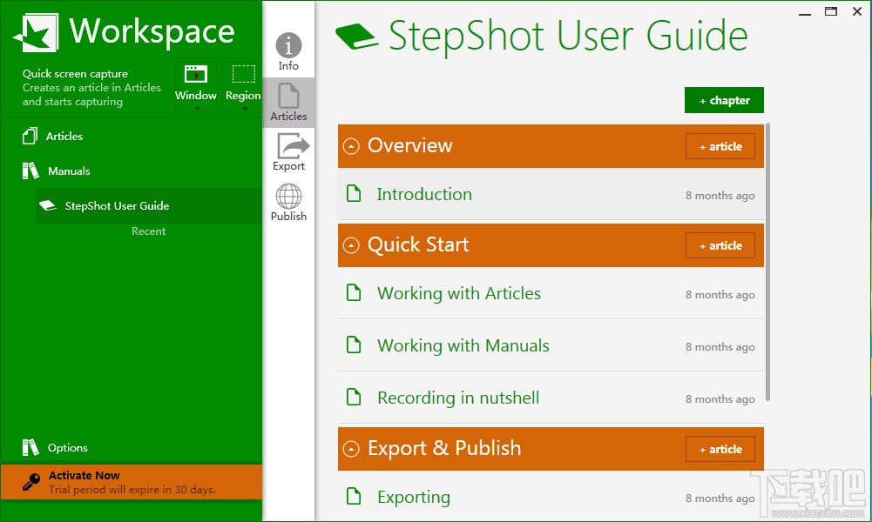Click the key icon beside Activate Now

click(x=30, y=482)
